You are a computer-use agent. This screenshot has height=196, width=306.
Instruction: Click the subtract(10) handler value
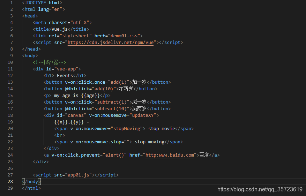pos(111,108)
